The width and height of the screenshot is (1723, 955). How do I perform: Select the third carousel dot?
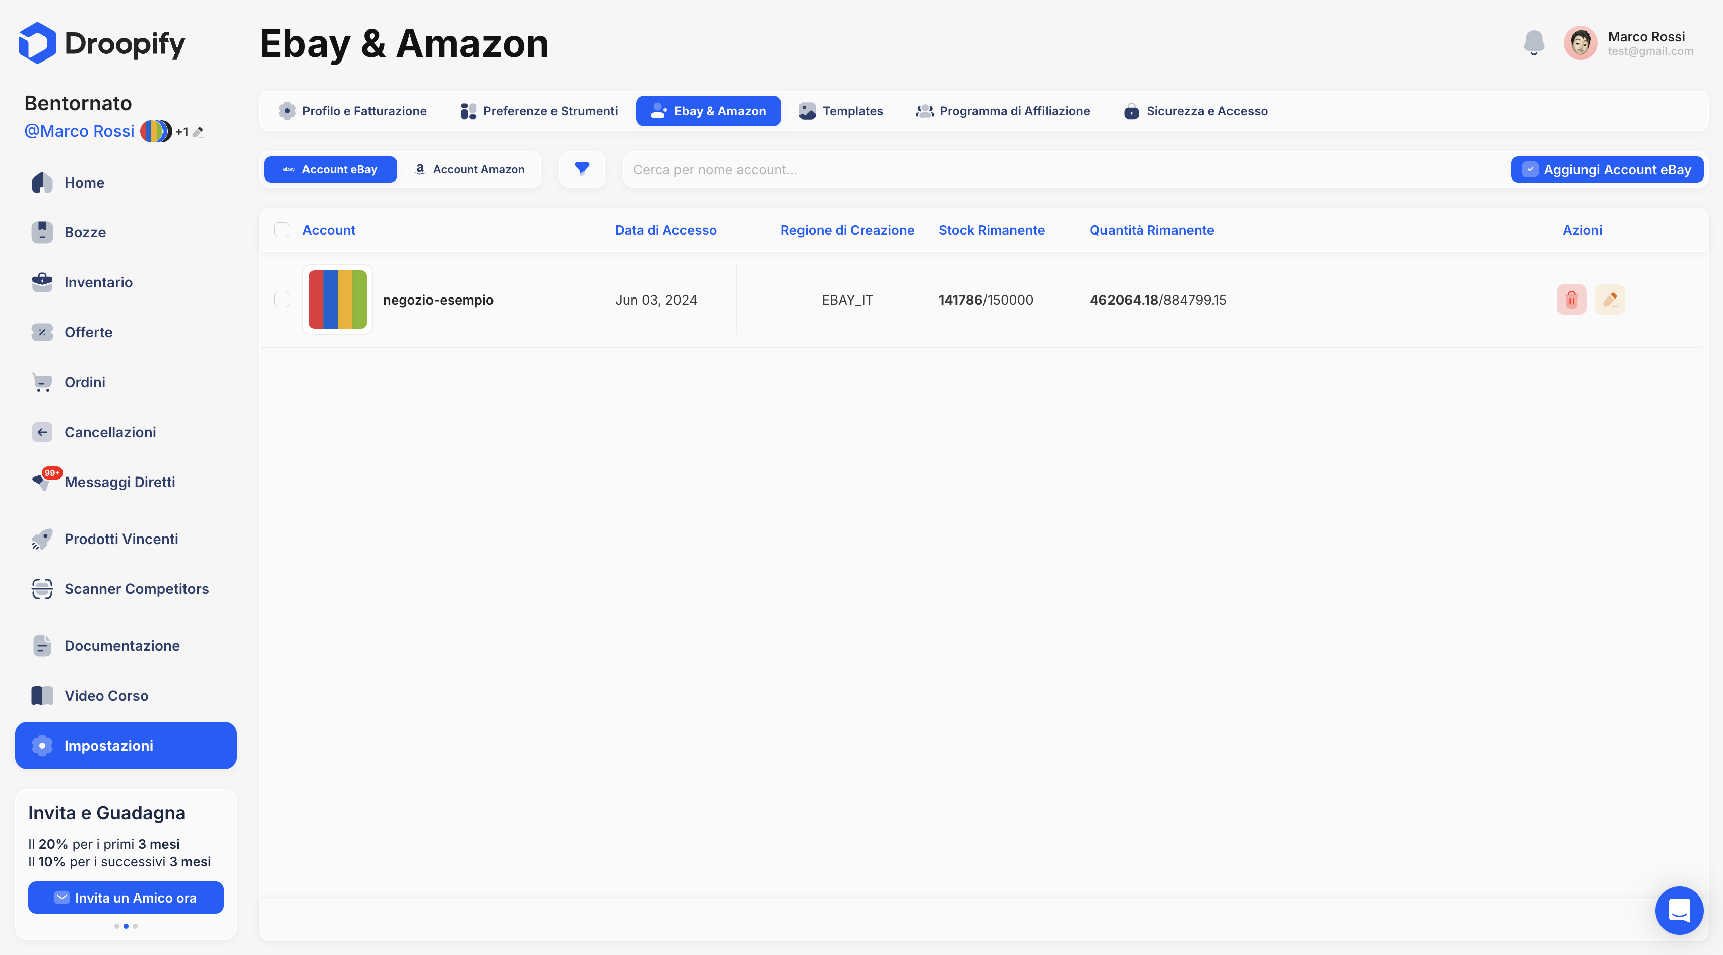coord(135,926)
